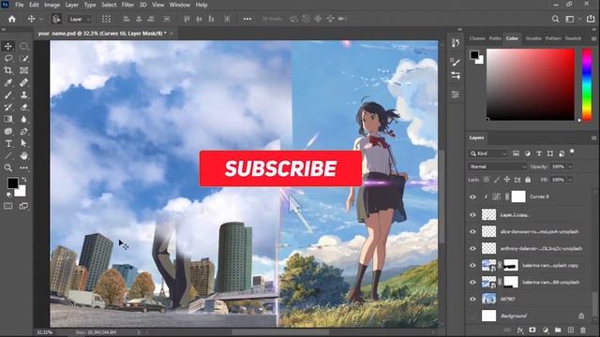Hide the Curves 8 layer
Screen dimensions: 600x337
click(472, 198)
